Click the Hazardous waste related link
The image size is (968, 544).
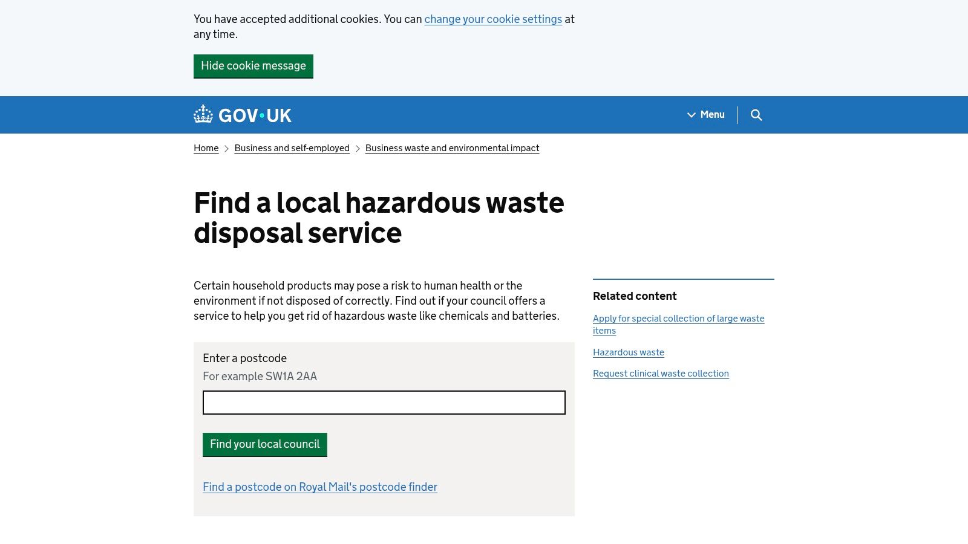click(x=628, y=352)
